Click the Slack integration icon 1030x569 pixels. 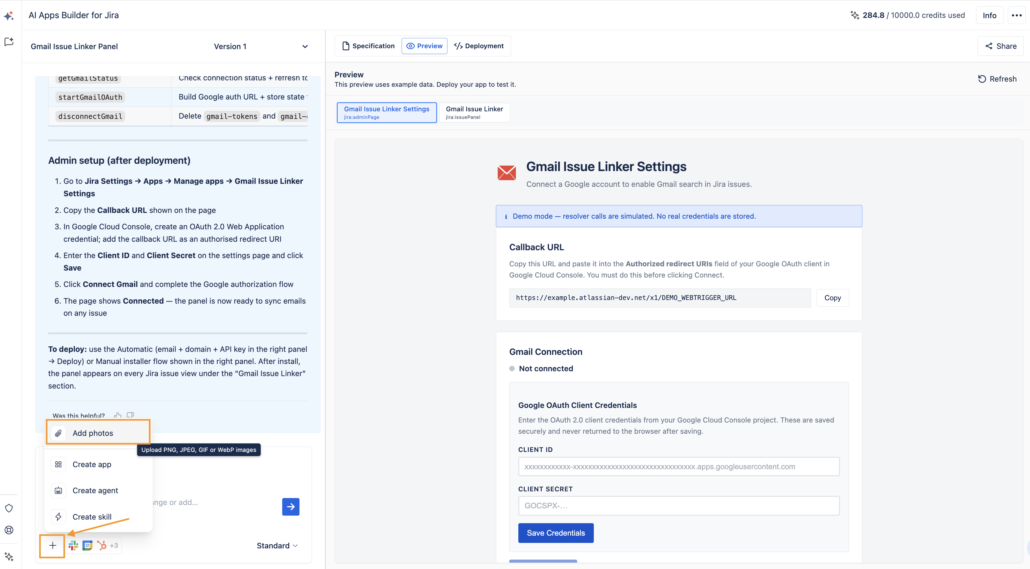(73, 545)
